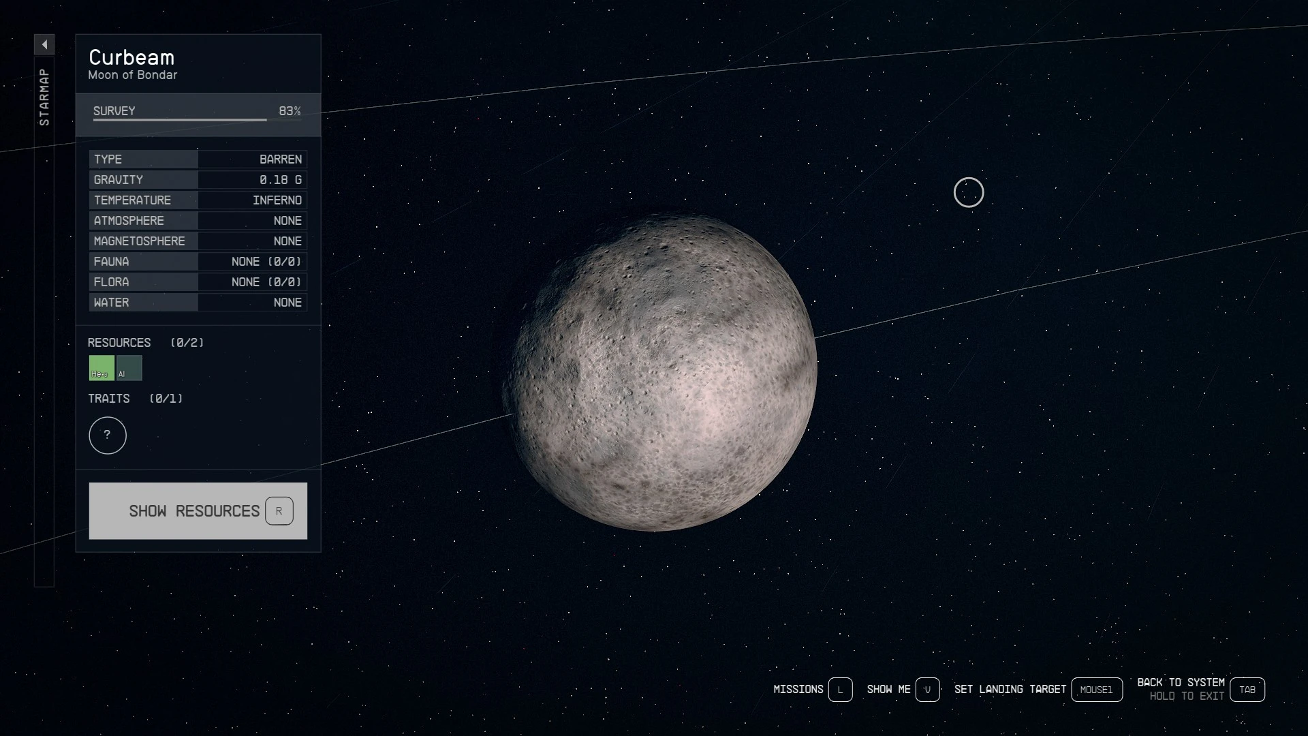Screen dimensions: 1308x736
Task: Open the vertical STARMAP tab
Action: click(x=44, y=97)
